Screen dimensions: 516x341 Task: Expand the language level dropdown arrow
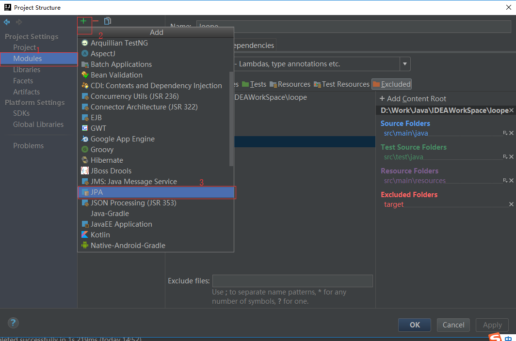tap(405, 64)
